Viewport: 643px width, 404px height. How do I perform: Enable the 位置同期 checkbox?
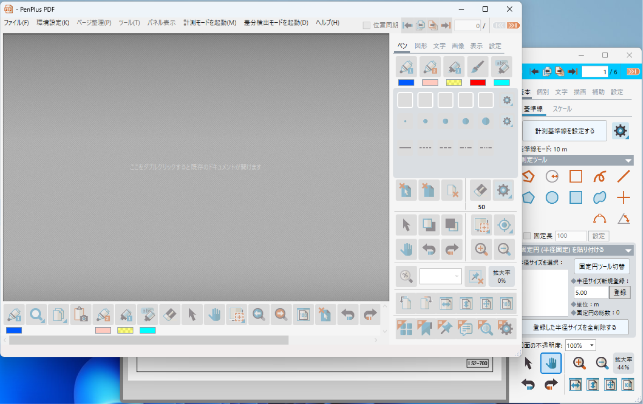367,25
